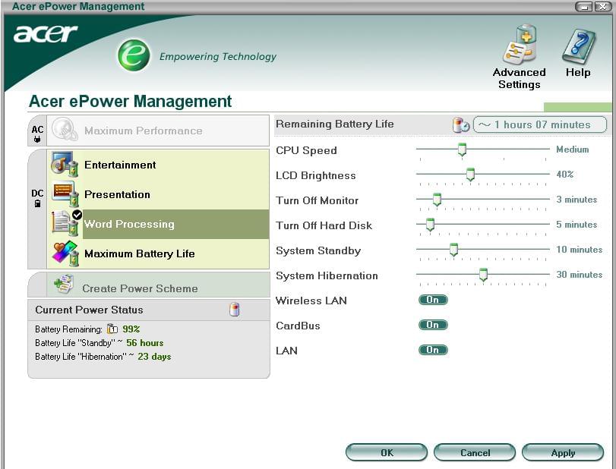Open the Help book icon
Viewport: 616px width, 469px height.
pos(578,46)
